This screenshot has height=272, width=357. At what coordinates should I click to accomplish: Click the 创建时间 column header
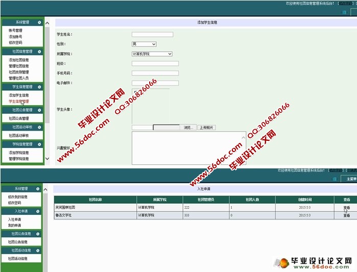tap(304, 200)
